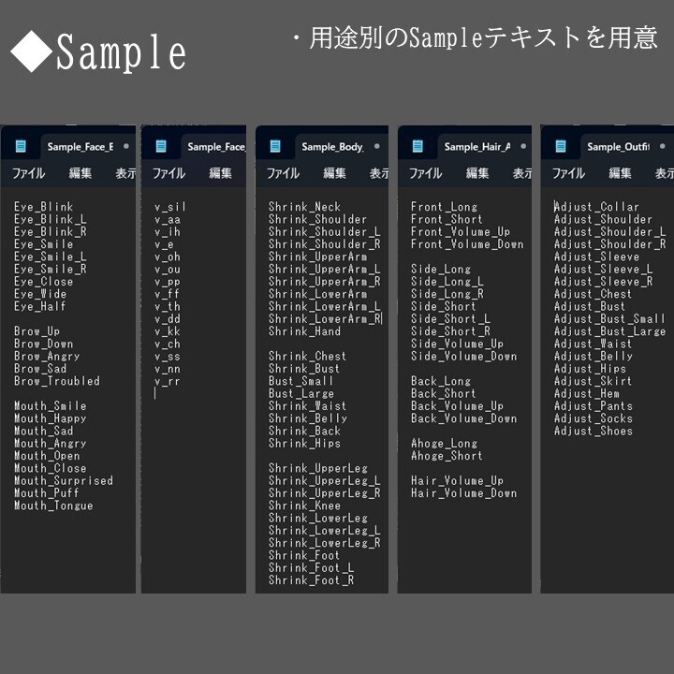Click the unsaved dot on the Sample_Outfit tab
Viewport: 674px width, 674px height.
coord(663,146)
